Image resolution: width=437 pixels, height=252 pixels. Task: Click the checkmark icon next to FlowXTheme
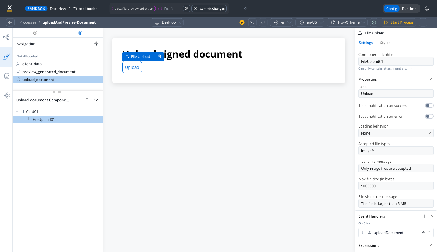(374, 22)
